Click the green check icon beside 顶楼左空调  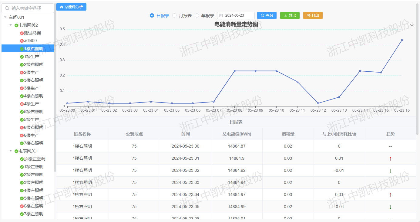22,159
